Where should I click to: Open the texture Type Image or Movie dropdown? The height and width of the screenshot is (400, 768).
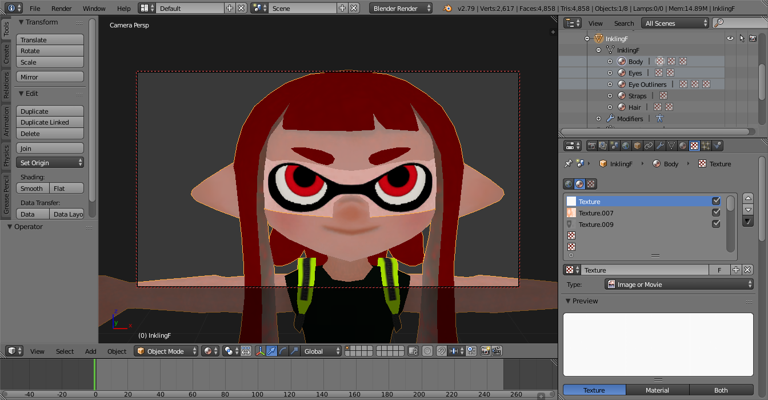tap(679, 284)
